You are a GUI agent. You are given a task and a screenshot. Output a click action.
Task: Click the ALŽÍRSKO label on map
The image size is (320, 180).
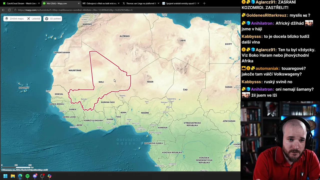point(124,36)
